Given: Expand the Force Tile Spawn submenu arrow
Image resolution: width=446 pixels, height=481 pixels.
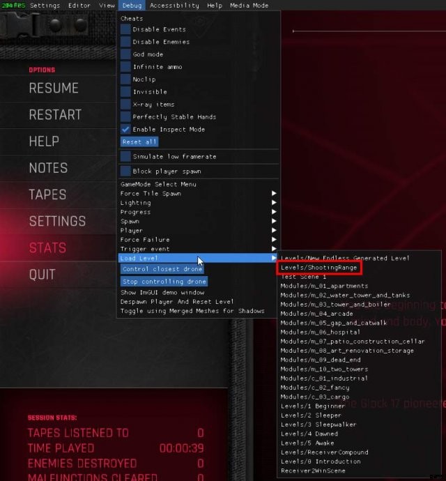Looking at the screenshot, I should [x=274, y=194].
